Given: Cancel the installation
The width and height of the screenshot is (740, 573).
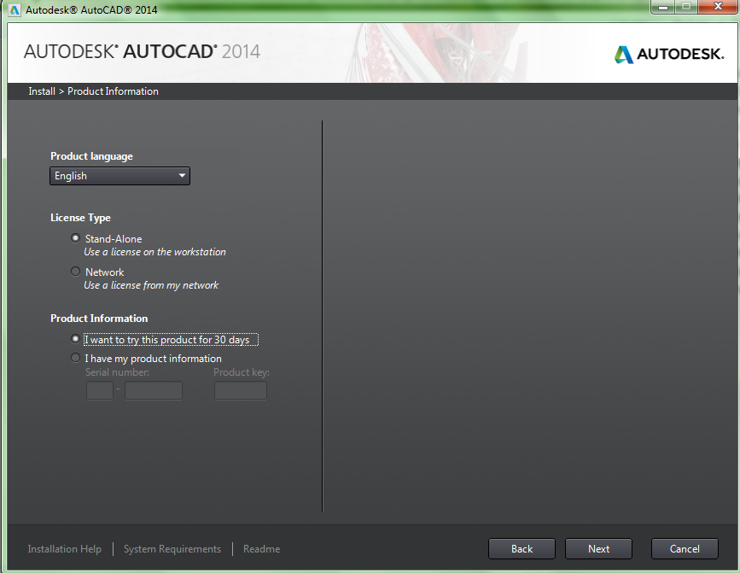Looking at the screenshot, I should [685, 549].
